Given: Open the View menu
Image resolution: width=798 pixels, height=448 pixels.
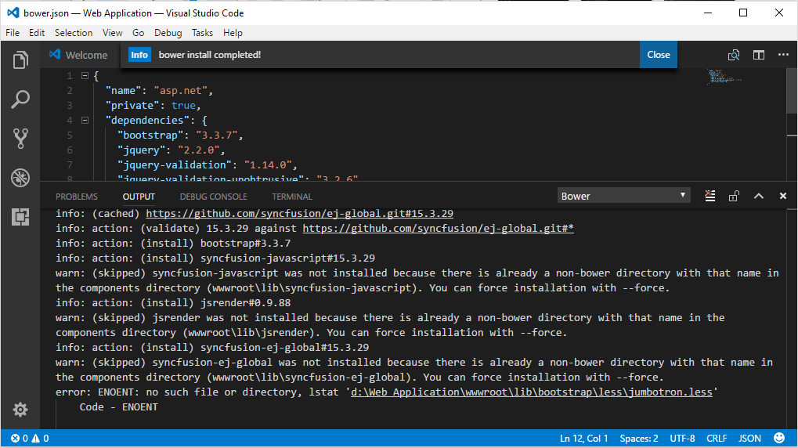Looking at the screenshot, I should coord(113,33).
